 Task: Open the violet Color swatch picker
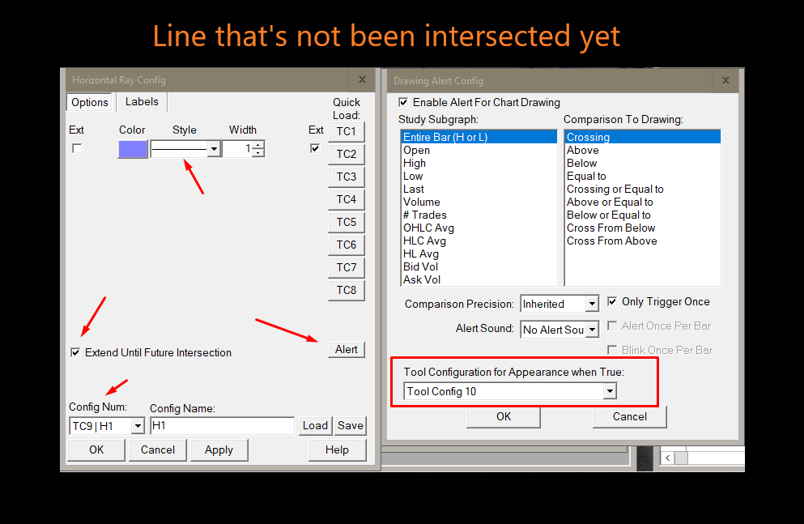pyautogui.click(x=133, y=149)
